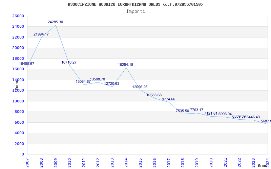Select the data label 6446.43
271x169 pixels.
coord(253,117)
